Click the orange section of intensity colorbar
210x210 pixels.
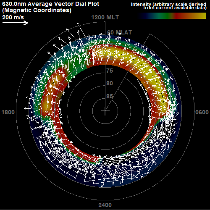click(x=190, y=16)
